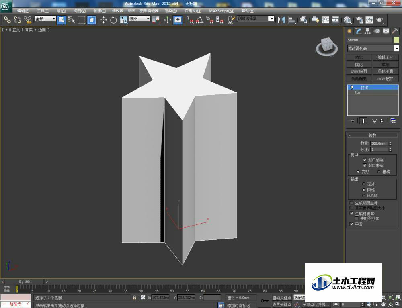Open the Schematic View icon

tap(335, 20)
